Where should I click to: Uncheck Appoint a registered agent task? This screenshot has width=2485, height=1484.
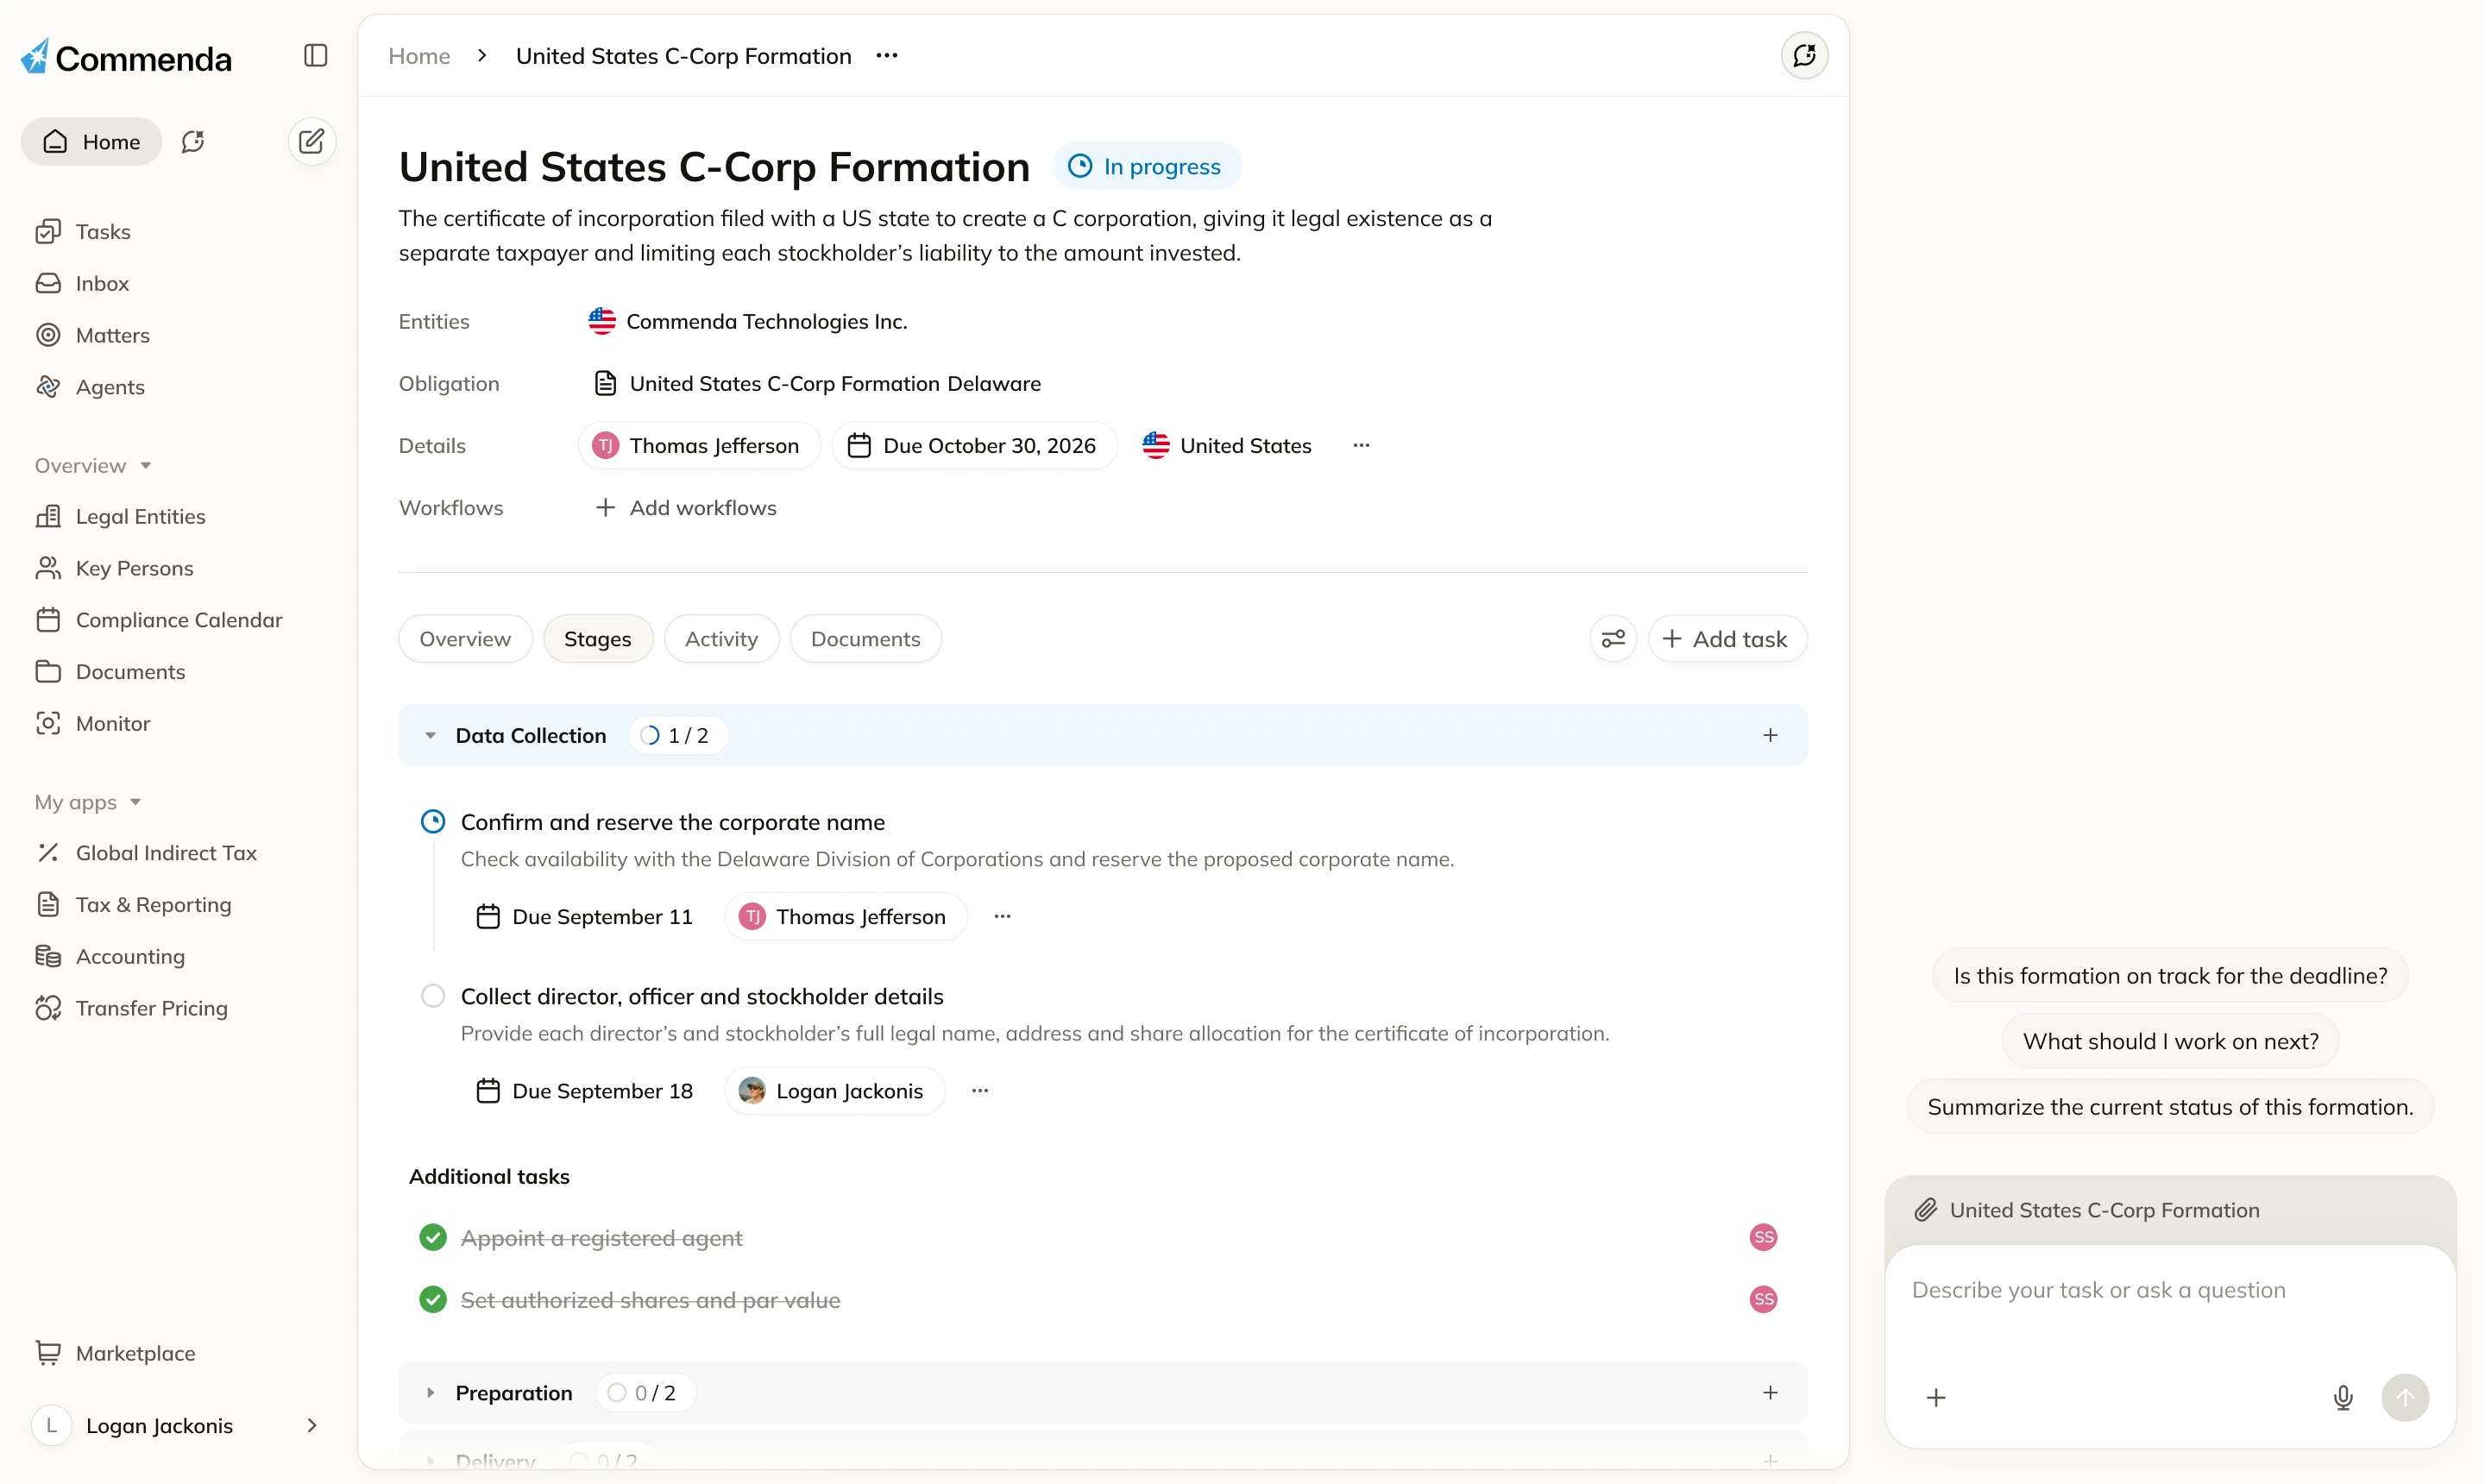coord(433,1238)
